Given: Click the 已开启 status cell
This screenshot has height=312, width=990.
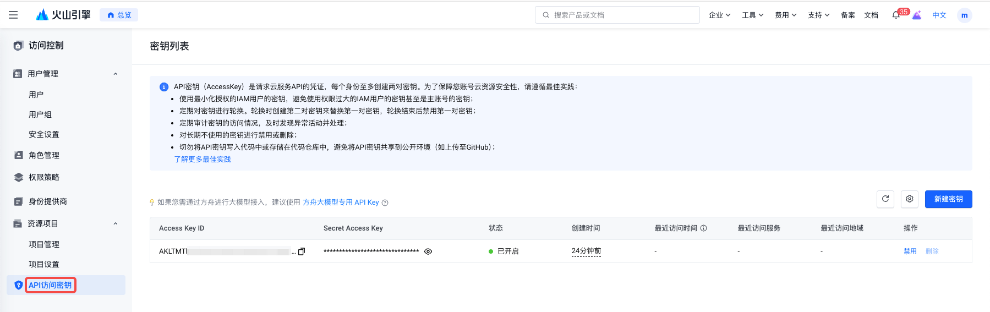Looking at the screenshot, I should (504, 251).
